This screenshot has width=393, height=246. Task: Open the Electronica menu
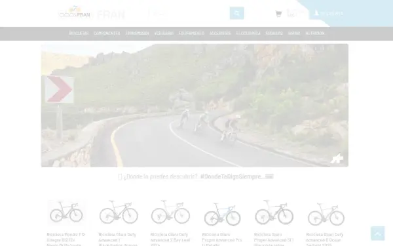coord(248,33)
